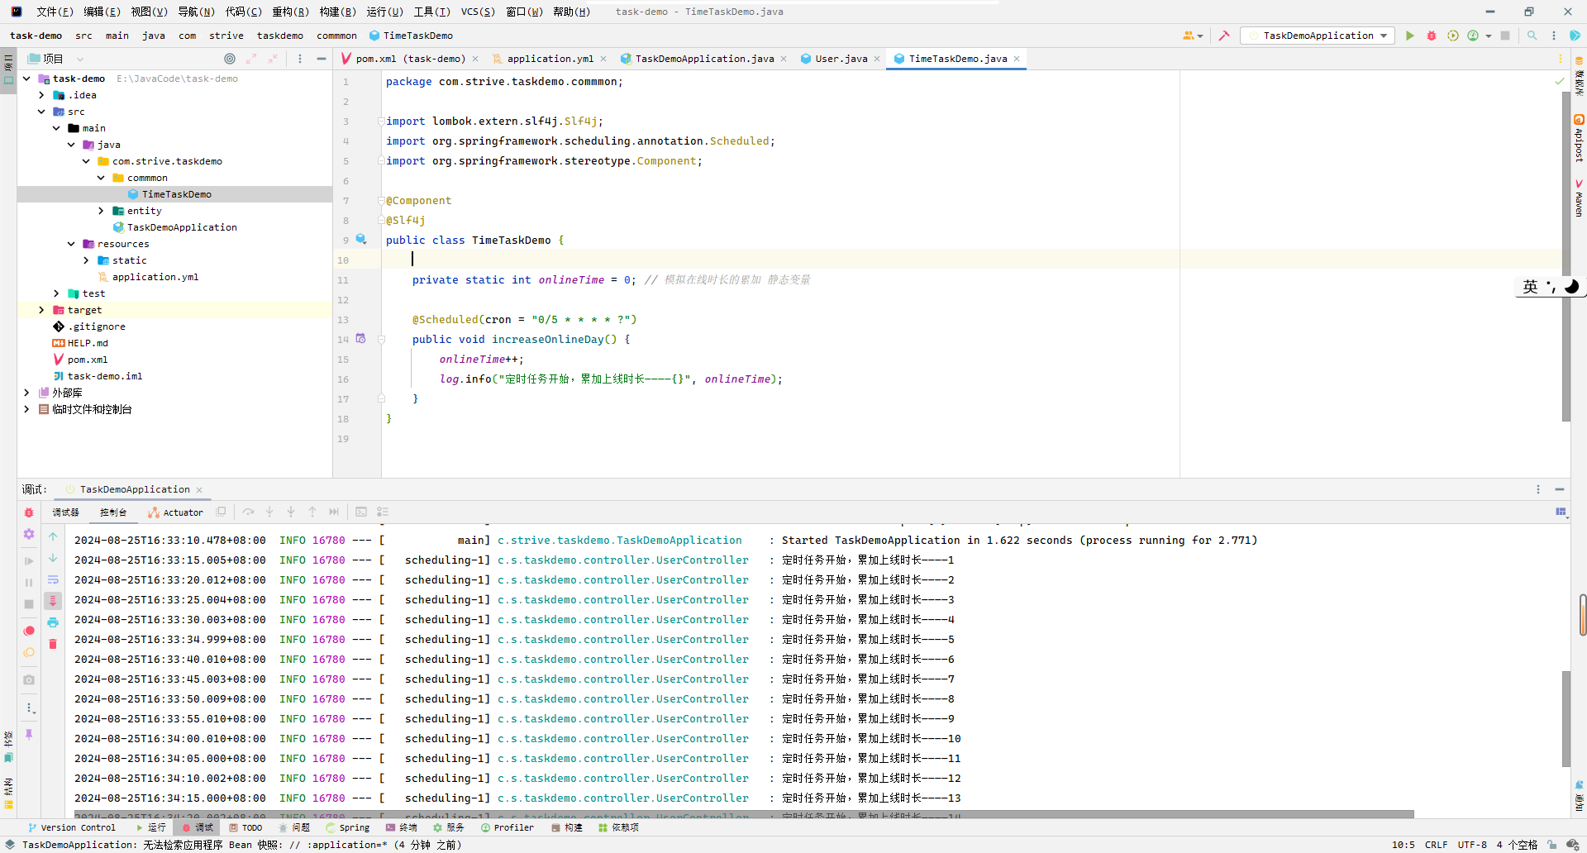
Task: Open 运行(U) menu
Action: pyautogui.click(x=384, y=12)
